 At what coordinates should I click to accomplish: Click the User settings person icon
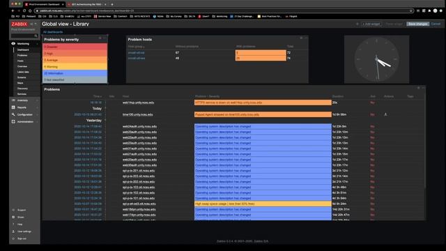coord(13,231)
